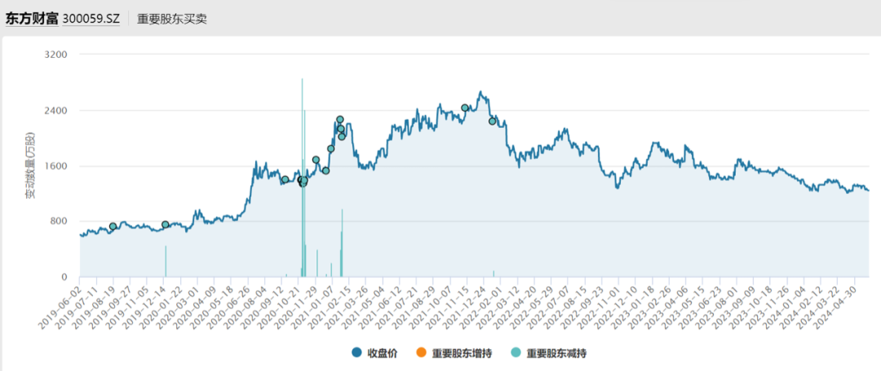
Task: Click the teal bar cluster near 2021-01
Action: click(342, 245)
